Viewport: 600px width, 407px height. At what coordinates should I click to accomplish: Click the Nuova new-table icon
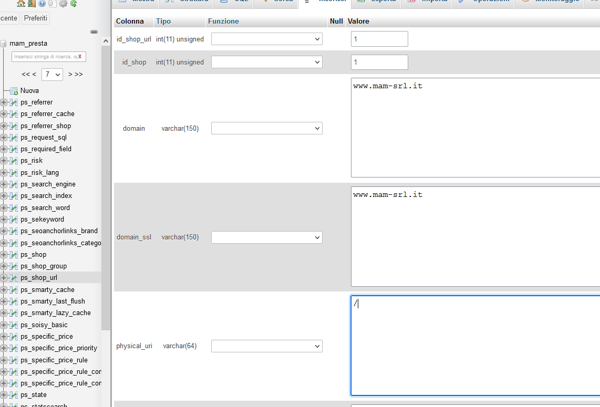pyautogui.click(x=14, y=91)
